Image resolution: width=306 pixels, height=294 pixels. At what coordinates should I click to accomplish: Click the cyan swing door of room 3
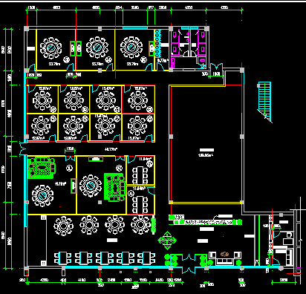[131, 160]
